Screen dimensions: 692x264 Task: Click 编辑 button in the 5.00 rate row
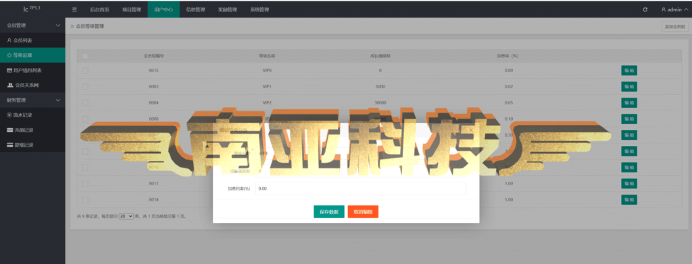point(629,200)
